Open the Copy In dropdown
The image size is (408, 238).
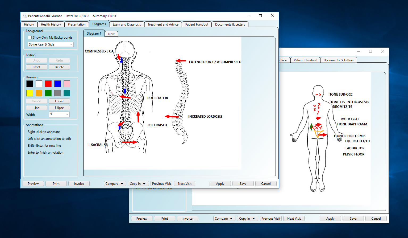click(138, 183)
